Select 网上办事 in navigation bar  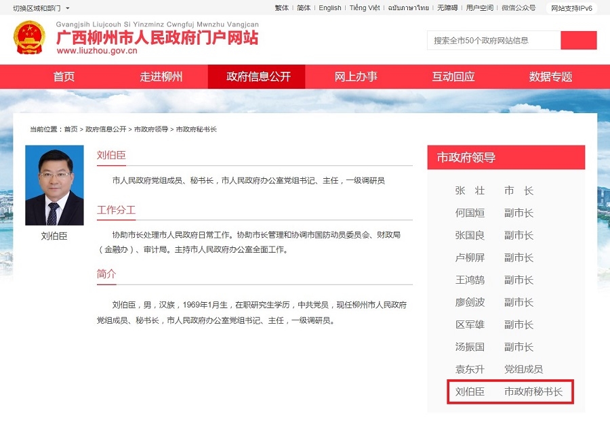coord(356,77)
